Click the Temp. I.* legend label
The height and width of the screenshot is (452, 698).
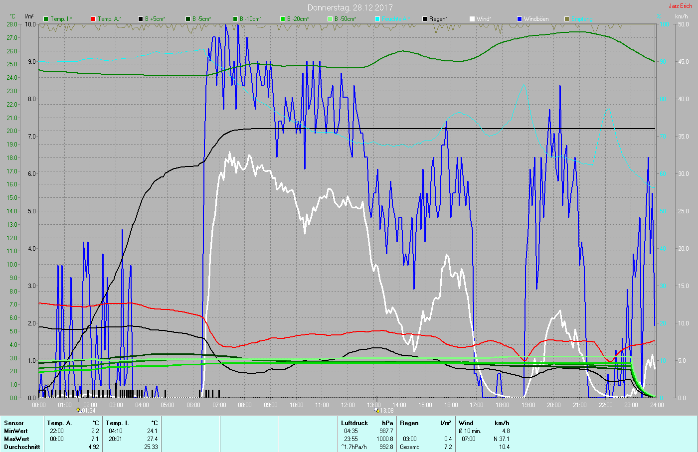(61, 19)
